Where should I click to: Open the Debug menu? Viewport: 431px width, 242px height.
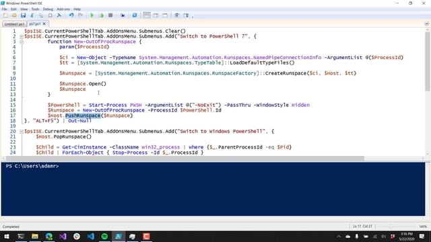[48, 9]
